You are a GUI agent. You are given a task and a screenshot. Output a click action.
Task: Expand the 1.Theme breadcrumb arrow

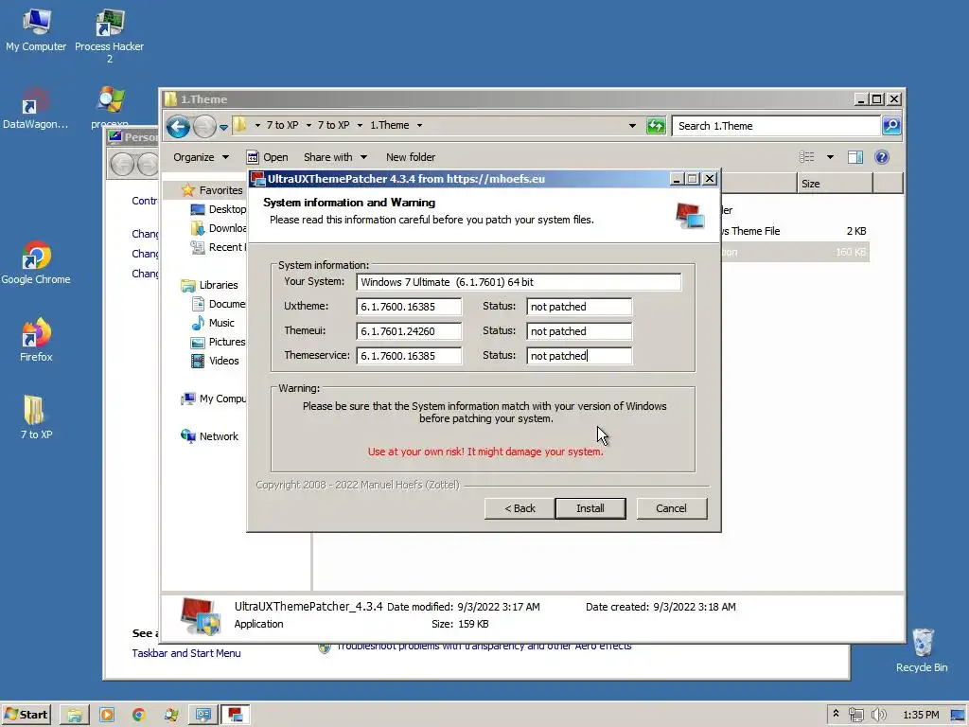click(419, 126)
